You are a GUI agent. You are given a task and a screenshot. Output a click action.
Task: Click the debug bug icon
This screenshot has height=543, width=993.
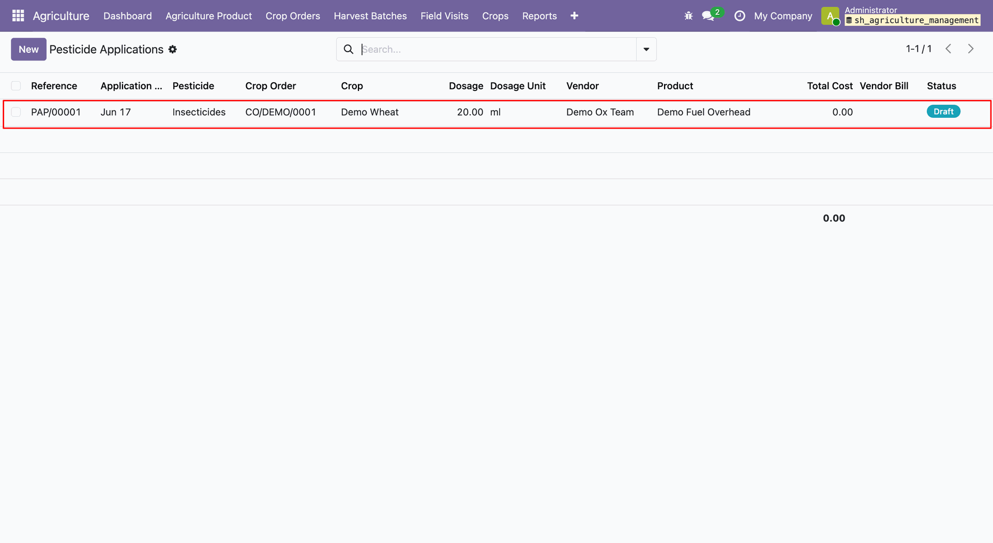point(688,16)
